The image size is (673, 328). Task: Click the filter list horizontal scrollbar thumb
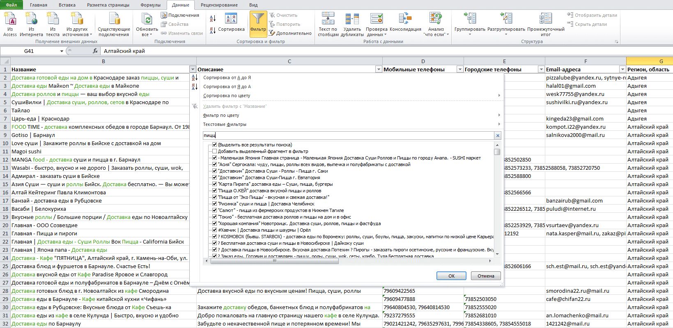click(x=274, y=261)
